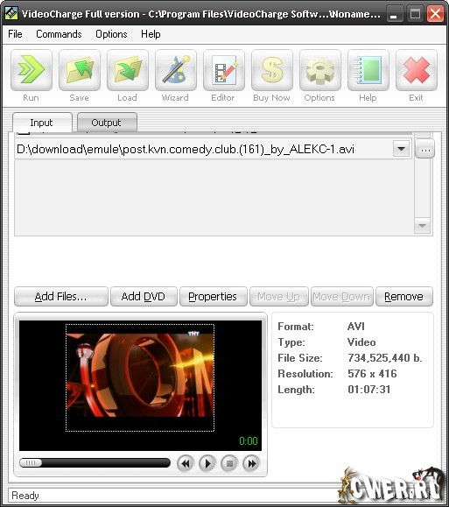This screenshot has height=507, width=449.
Task: Click the file size value 734,525,440 b.
Action: tap(385, 358)
